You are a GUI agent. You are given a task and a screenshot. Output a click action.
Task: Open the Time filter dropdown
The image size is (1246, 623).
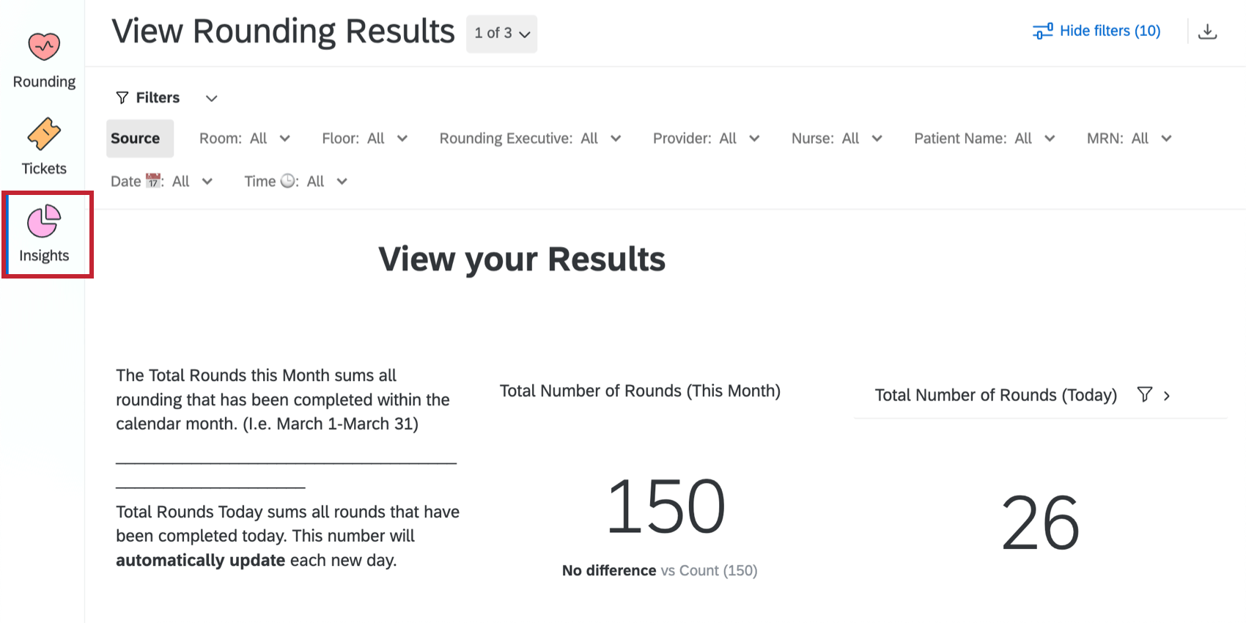(295, 182)
